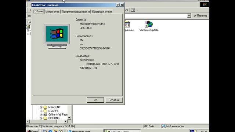The image size is (235, 132).
Task: Select the Offline Web Pages folder icon
Action: (45, 114)
